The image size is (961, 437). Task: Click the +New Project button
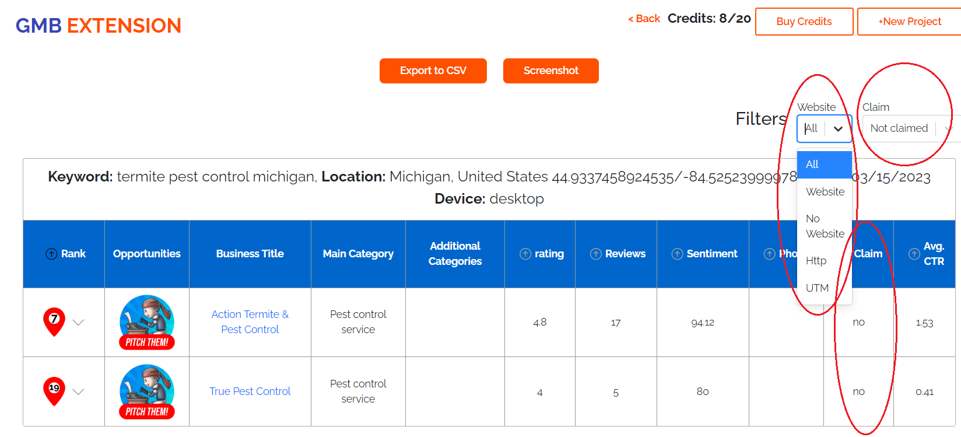(909, 22)
